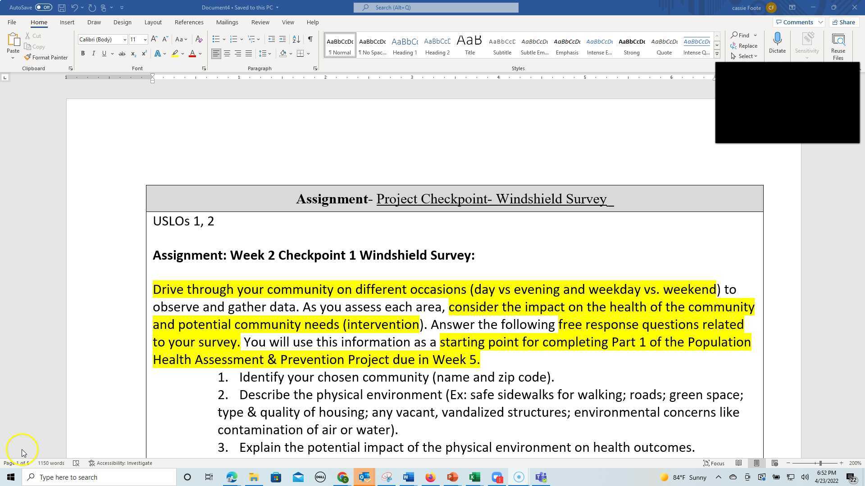Toggle italic formatting

(93, 53)
